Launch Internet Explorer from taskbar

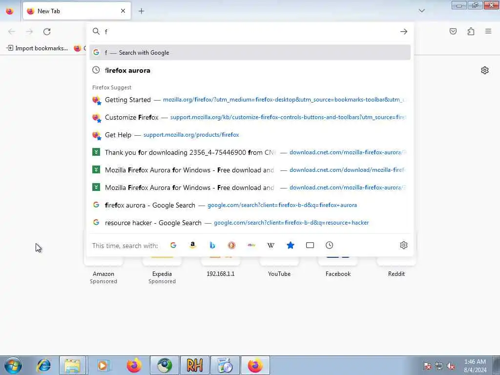[43, 365]
